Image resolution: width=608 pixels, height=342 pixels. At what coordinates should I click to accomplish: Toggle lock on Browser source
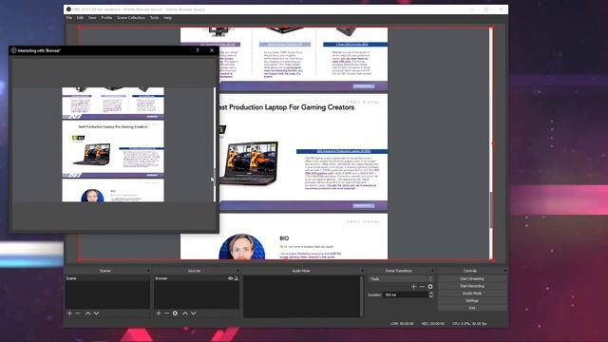tap(237, 278)
